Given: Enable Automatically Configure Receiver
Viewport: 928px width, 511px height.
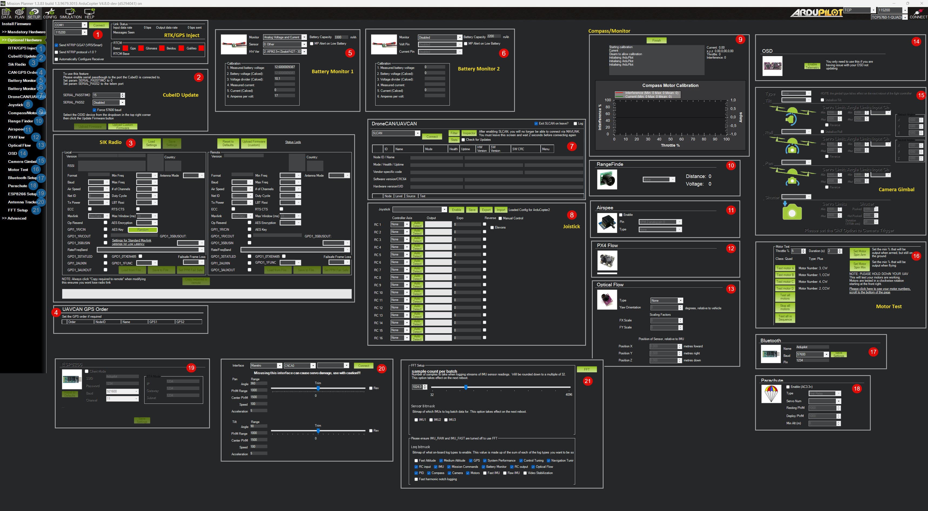Looking at the screenshot, I should coord(56,59).
